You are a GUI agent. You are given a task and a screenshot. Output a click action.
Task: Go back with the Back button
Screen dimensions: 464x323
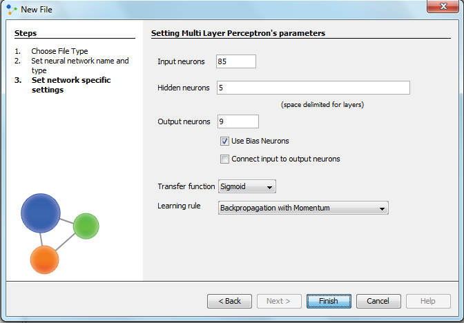[229, 301]
